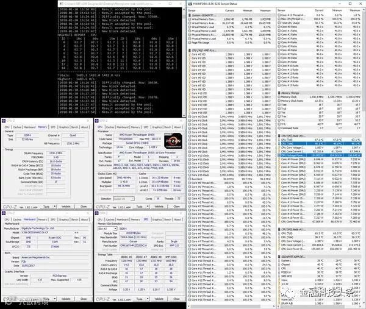
Task: Click Tools button in CPU-Z CPU window
Action: click(x=139, y=207)
